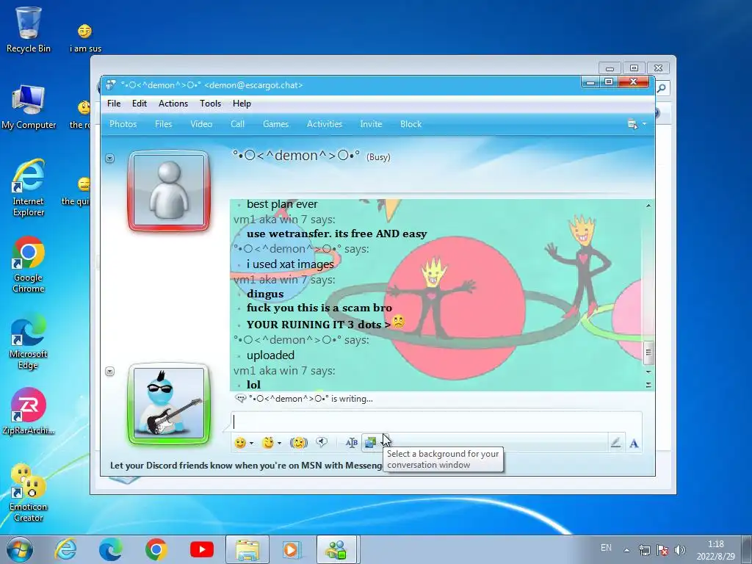Switch to text typing mode A icon
The image size is (752, 564).
point(634,443)
